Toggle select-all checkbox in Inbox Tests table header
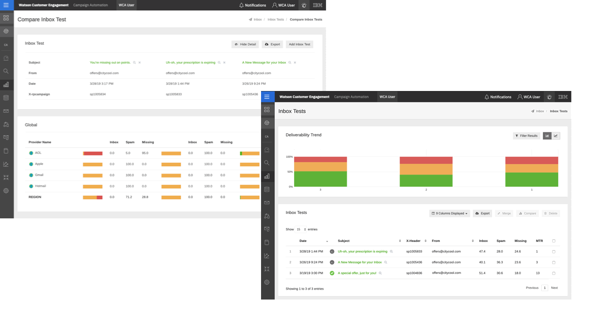 point(554,241)
